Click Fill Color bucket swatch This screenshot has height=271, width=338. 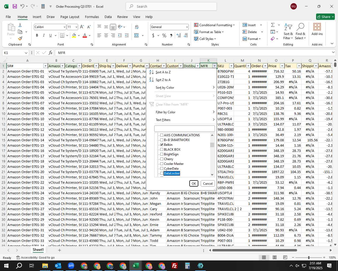coord(74,35)
